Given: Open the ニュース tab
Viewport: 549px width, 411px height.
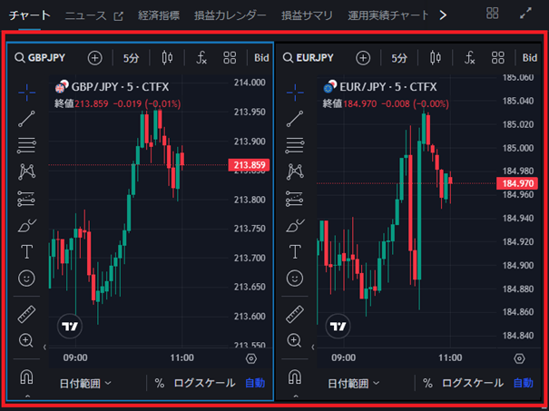Looking at the screenshot, I should point(93,15).
